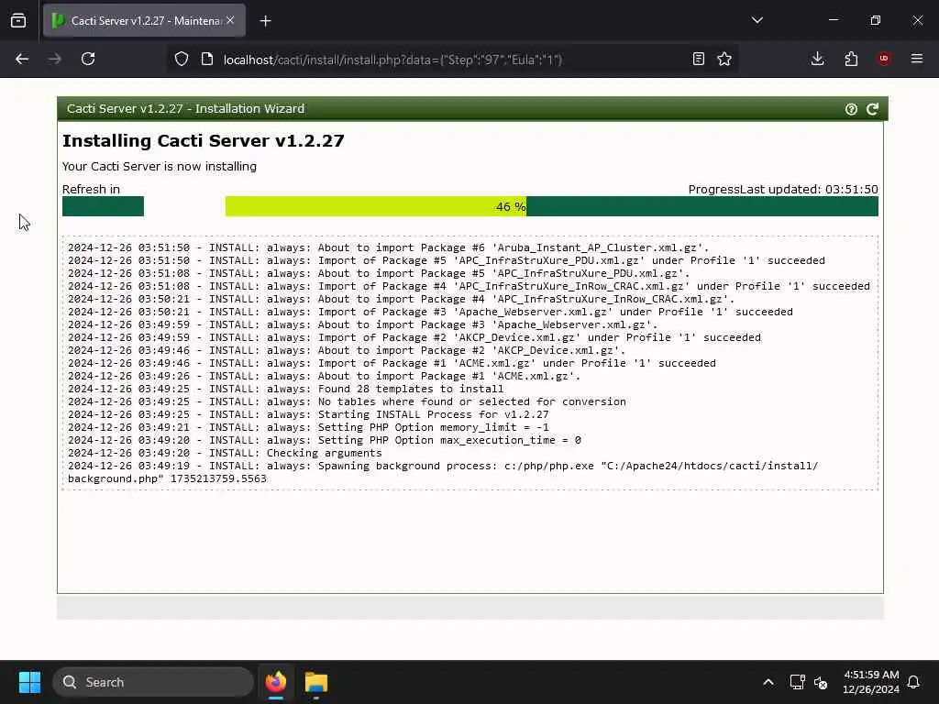This screenshot has height=704, width=939.
Task: Click log line 'No tables where found' entry
Action: tap(347, 401)
